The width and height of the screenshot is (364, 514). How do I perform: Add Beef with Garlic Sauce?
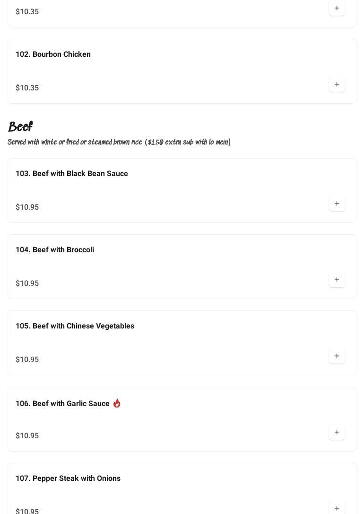click(x=337, y=433)
